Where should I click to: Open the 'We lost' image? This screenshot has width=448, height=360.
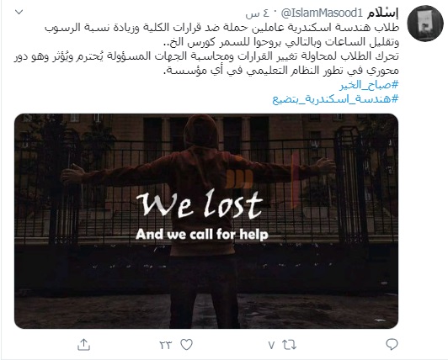click(x=206, y=221)
